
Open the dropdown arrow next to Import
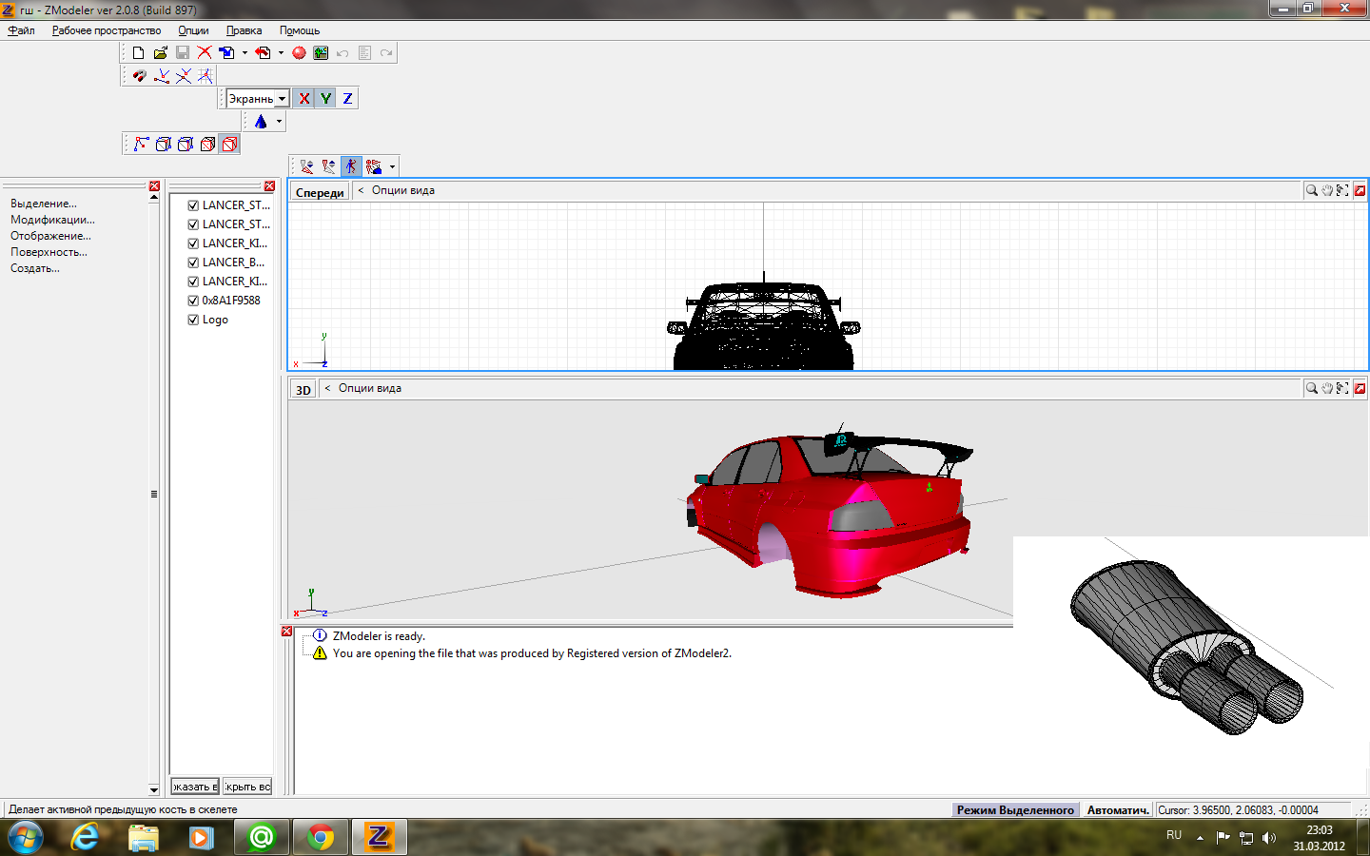pyautogui.click(x=245, y=53)
